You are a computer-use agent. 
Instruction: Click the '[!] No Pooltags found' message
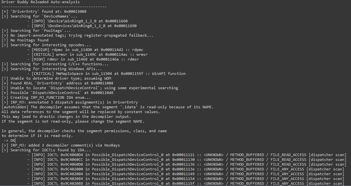tap(25, 40)
